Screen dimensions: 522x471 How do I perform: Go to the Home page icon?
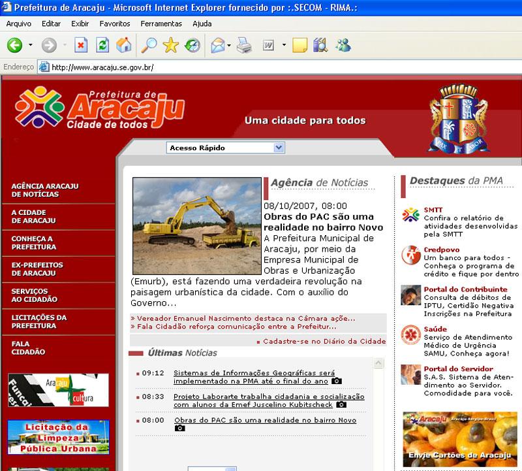point(123,45)
